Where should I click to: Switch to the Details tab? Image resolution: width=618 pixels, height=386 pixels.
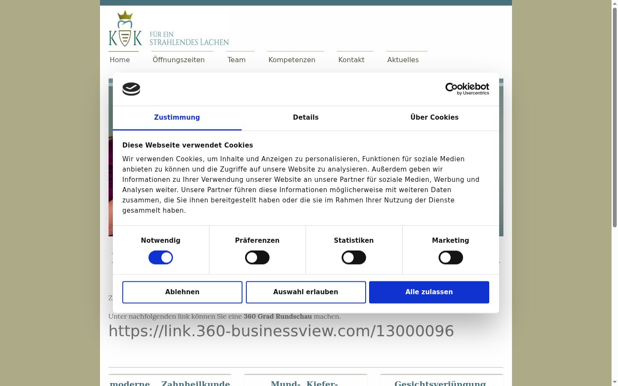pos(306,118)
